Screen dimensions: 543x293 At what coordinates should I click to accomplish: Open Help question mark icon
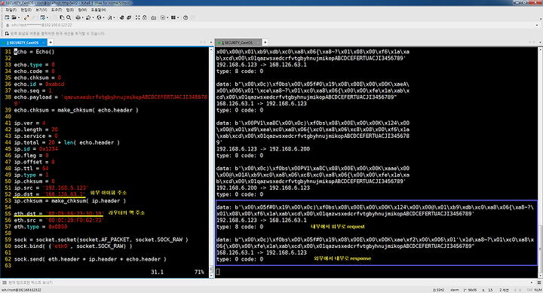(186, 17)
